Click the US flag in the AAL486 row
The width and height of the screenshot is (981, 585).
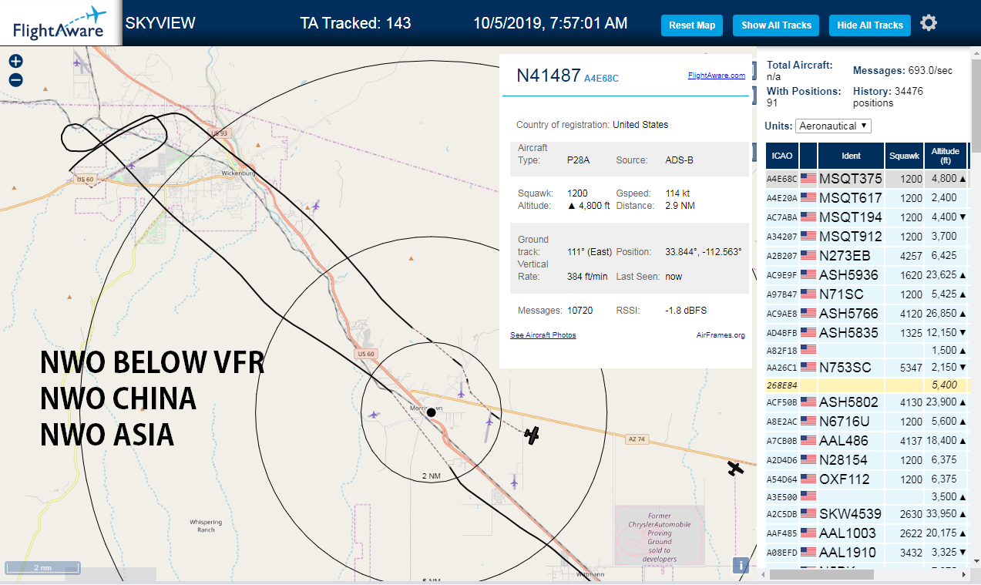[x=808, y=440]
